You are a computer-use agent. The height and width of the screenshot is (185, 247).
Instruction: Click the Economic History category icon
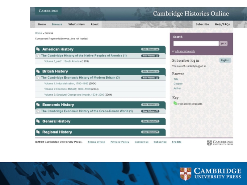point(38,105)
